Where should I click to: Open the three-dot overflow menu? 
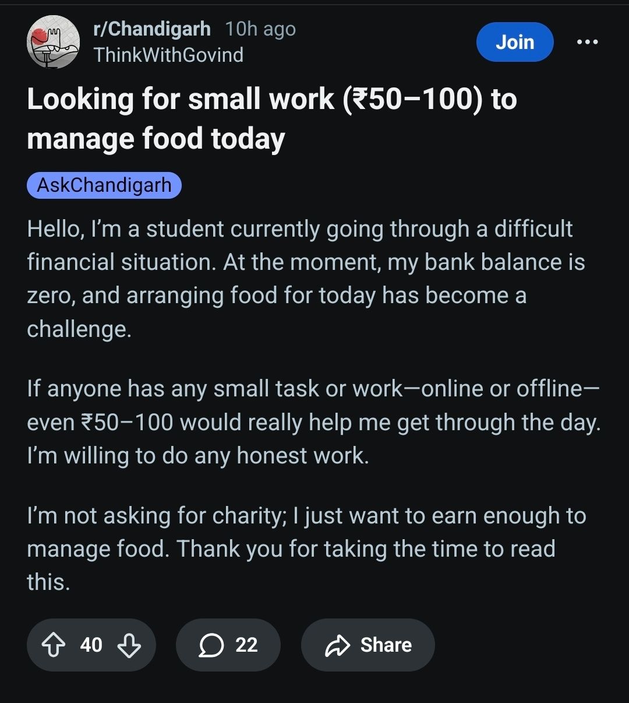pos(586,42)
